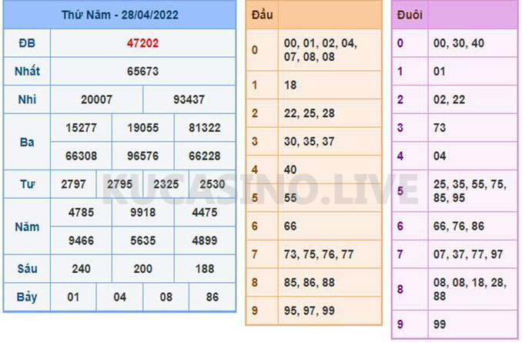The width and height of the screenshot is (522, 343).
Task: Click Đuôi values 66, 76, 86
Action: pos(459,227)
